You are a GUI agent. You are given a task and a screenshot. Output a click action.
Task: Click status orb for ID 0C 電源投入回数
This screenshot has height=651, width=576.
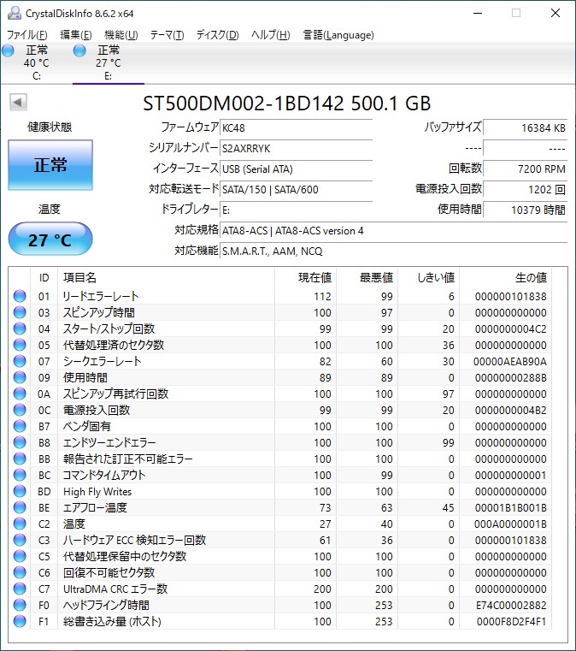(20, 410)
